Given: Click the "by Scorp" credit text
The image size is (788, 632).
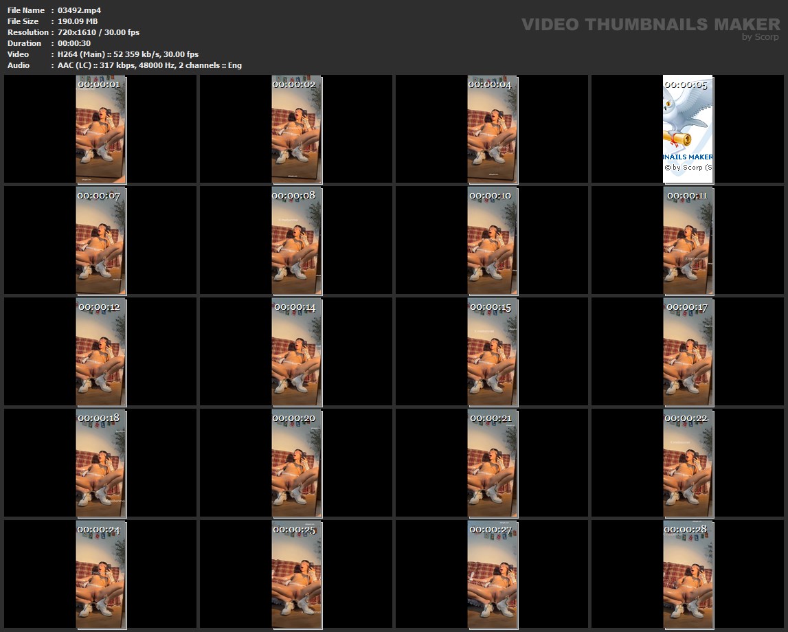Looking at the screenshot, I should click(x=760, y=37).
